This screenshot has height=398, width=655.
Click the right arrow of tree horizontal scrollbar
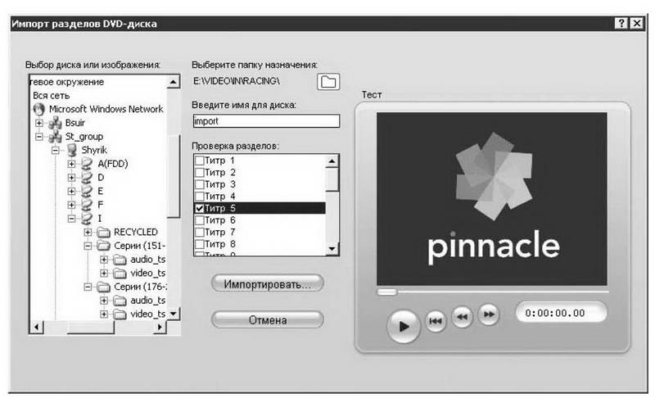[x=160, y=327]
